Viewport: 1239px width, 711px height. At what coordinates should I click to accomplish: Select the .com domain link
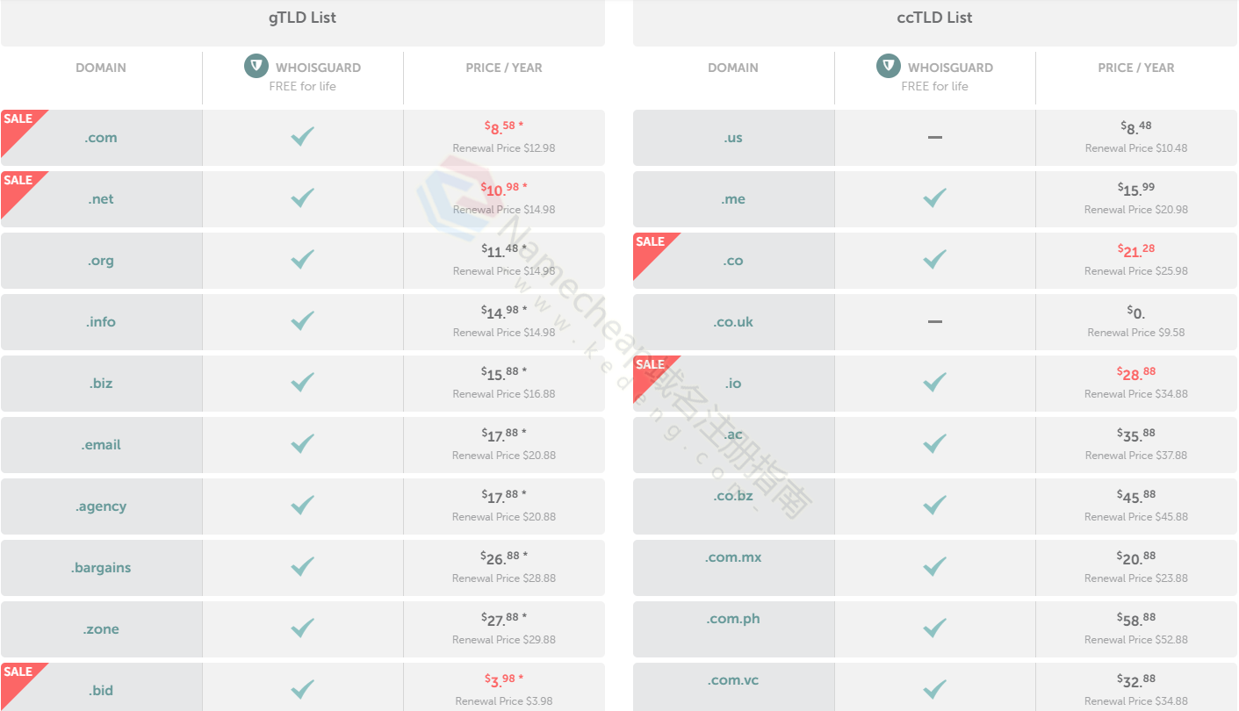101,138
